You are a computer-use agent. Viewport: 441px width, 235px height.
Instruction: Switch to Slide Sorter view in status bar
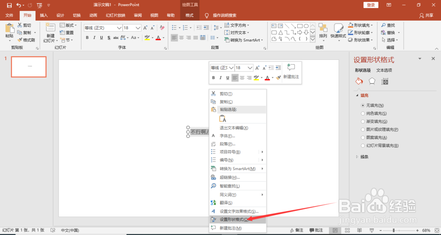(347, 230)
